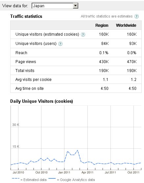Click the Total visits row label
This screenshot has width=144, height=183.
pyautogui.click(x=25, y=71)
